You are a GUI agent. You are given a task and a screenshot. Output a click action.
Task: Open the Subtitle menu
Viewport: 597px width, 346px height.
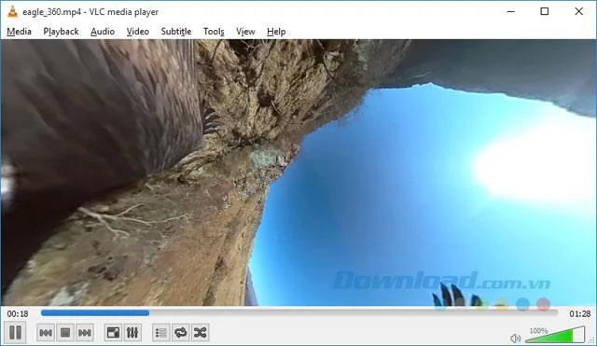tap(176, 32)
